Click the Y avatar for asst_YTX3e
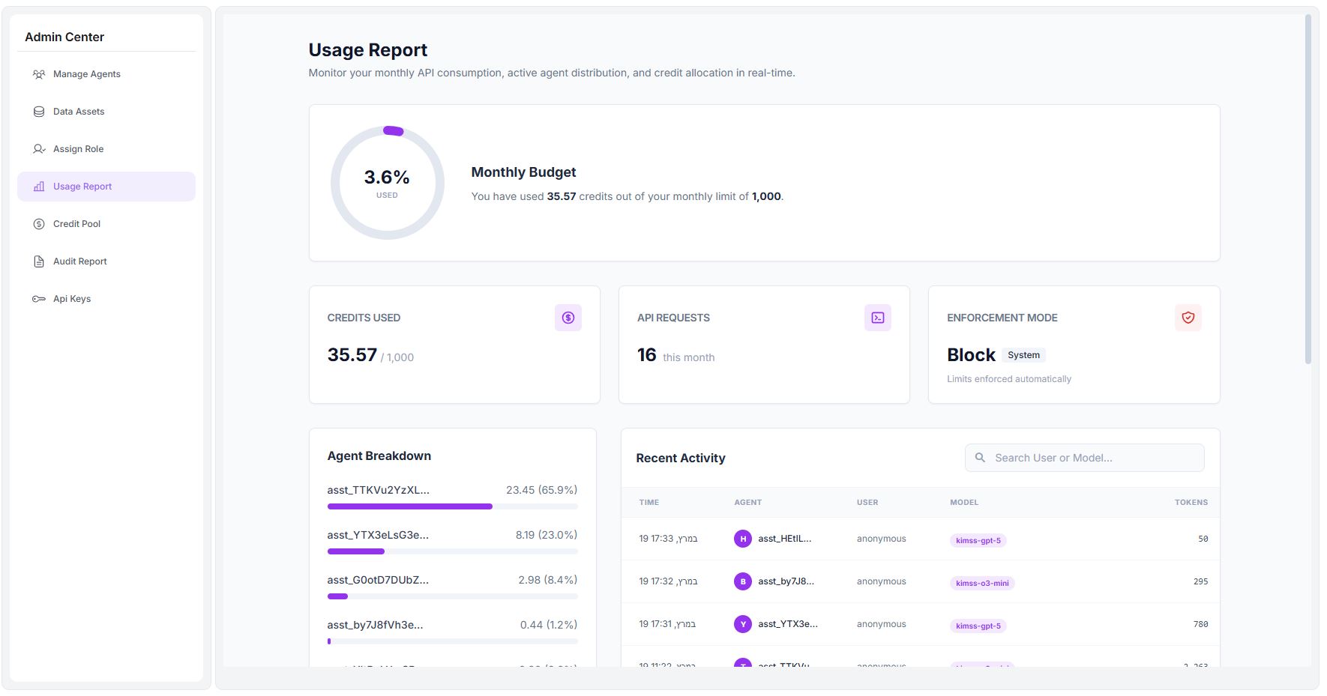The height and width of the screenshot is (696, 1327). pos(742,623)
